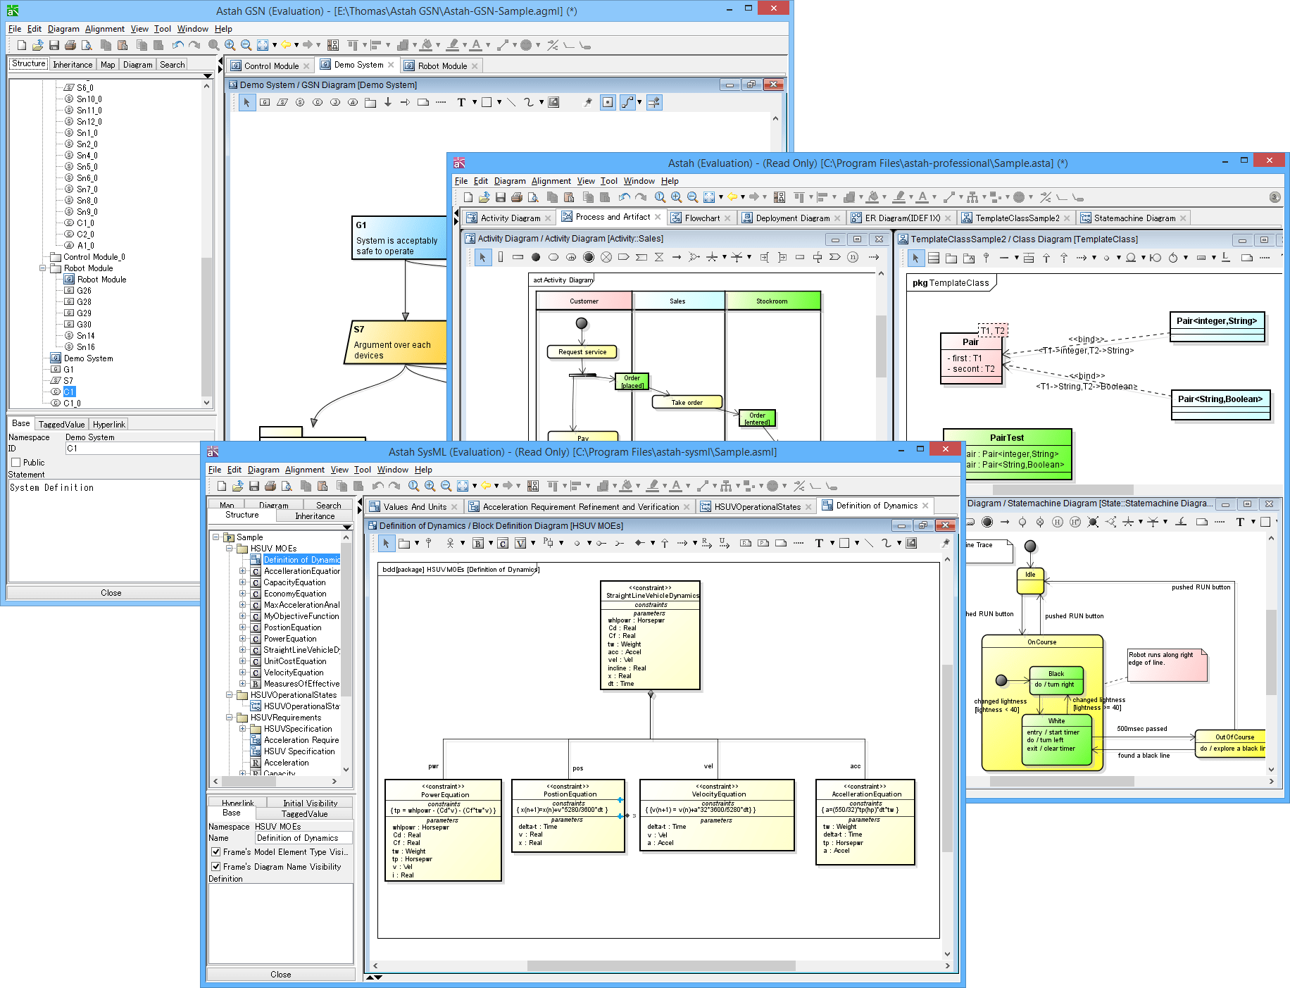Select Definition of Dynamics item in SysML tree
The image size is (1290, 988).
pos(301,560)
